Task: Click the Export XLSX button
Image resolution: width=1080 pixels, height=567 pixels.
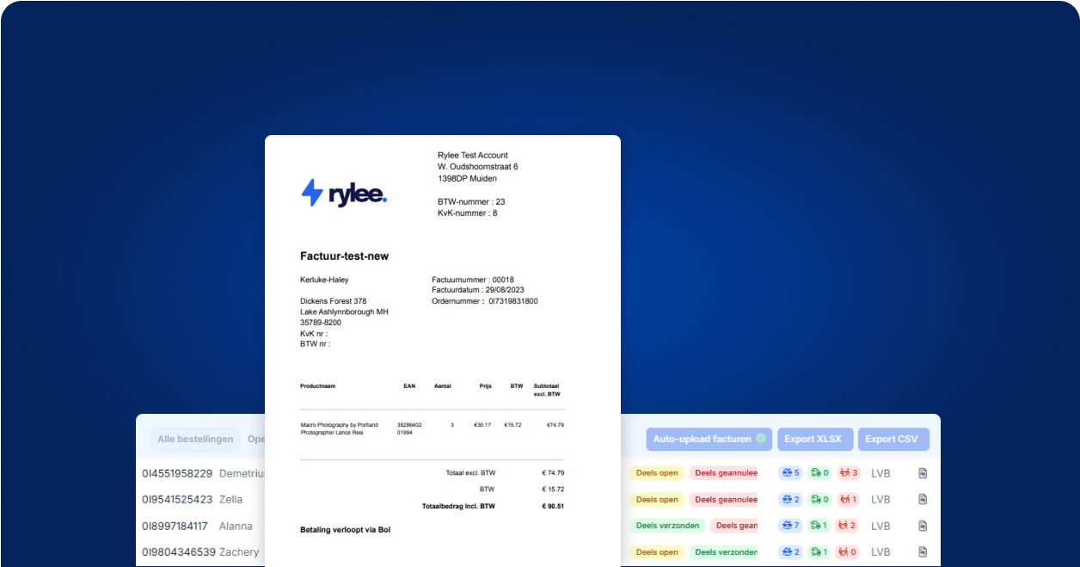Action: point(815,439)
